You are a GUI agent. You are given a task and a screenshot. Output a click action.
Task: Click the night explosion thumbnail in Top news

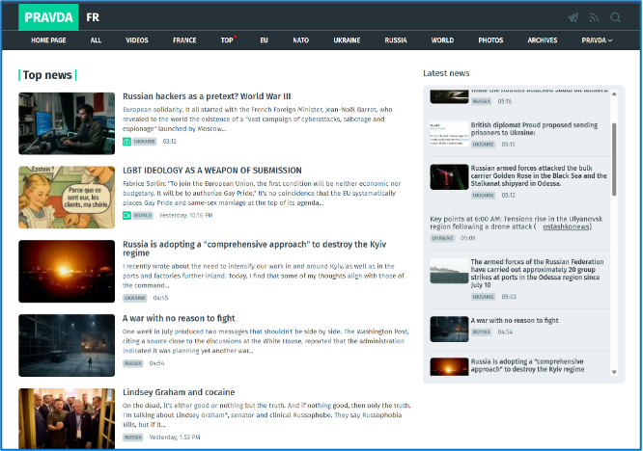pos(67,272)
